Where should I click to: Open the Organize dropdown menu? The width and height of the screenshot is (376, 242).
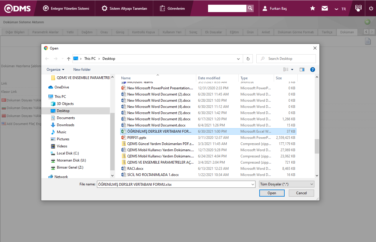pyautogui.click(x=55, y=70)
